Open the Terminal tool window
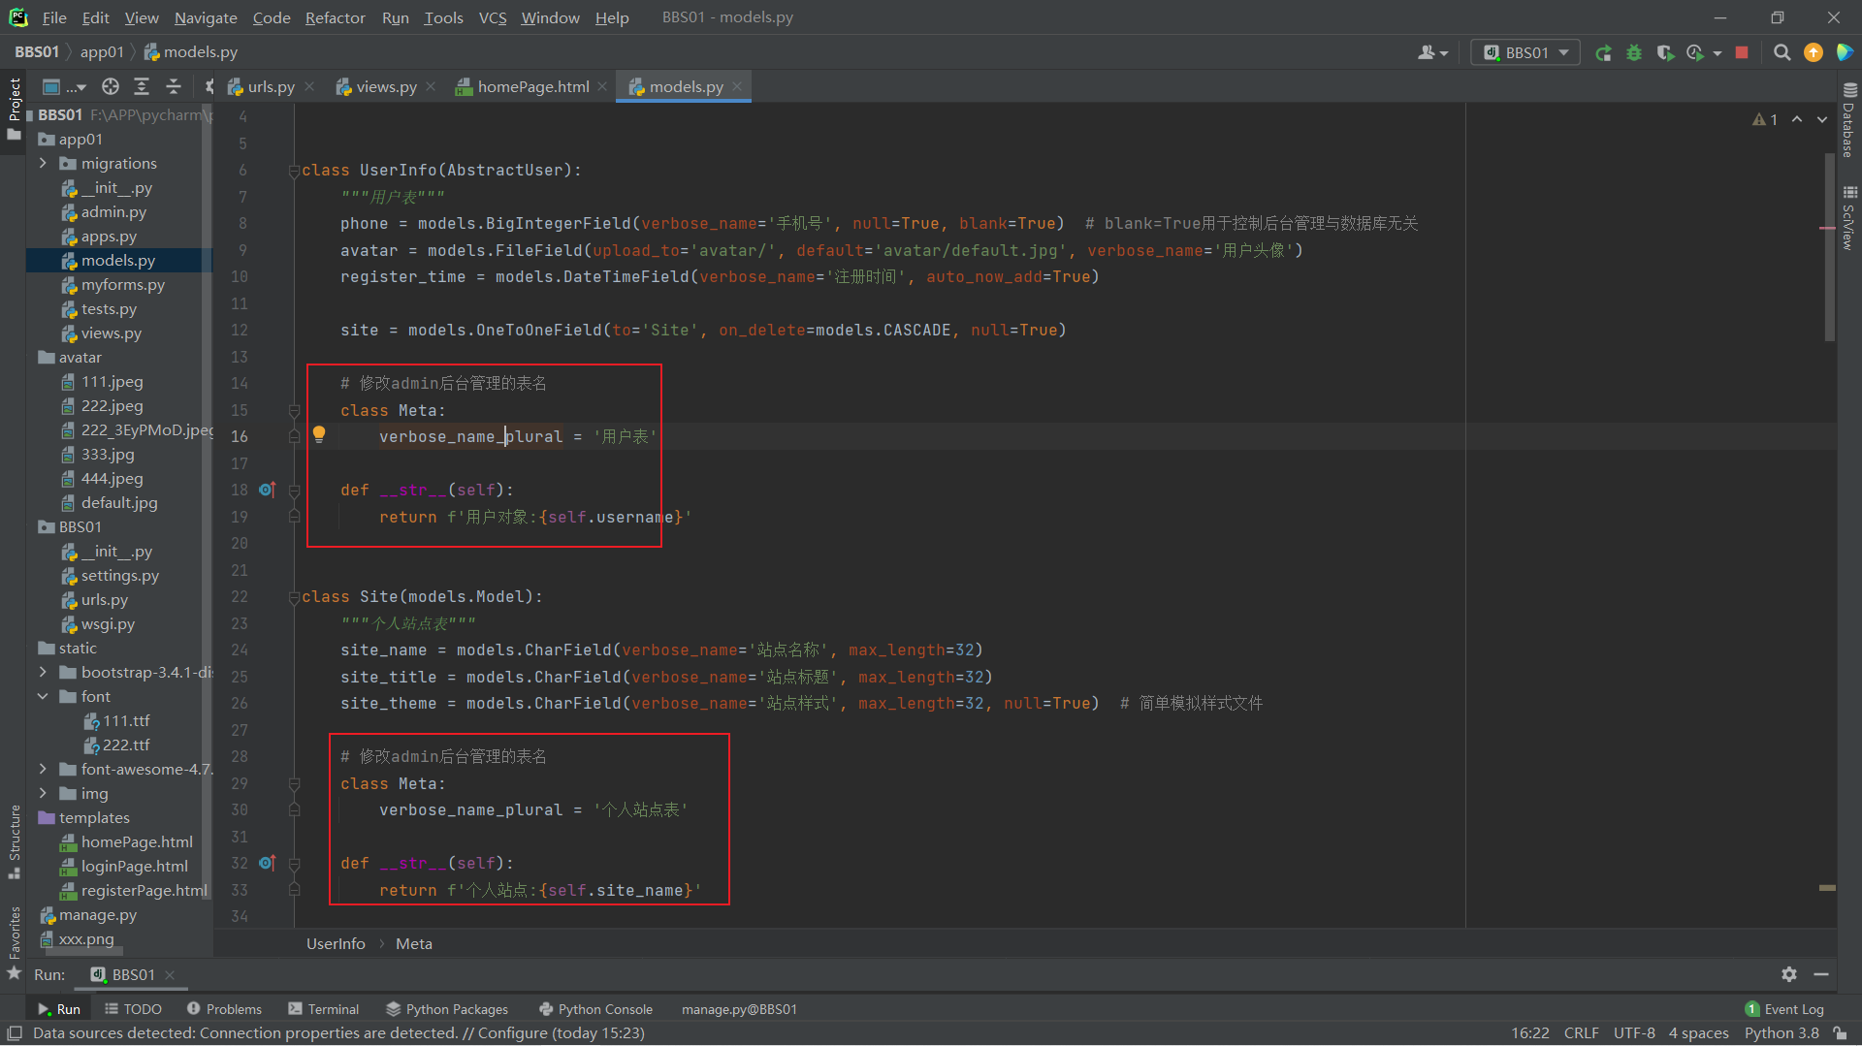 coord(324,1009)
